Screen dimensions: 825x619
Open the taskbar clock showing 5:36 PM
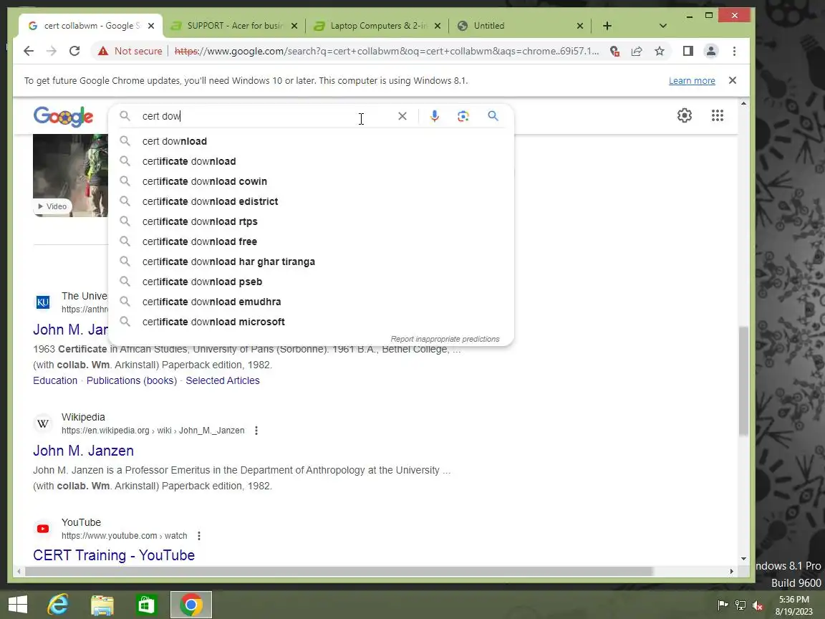pos(794,605)
